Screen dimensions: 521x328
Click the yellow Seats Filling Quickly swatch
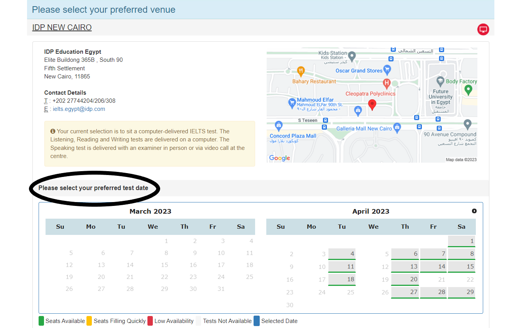(89, 321)
